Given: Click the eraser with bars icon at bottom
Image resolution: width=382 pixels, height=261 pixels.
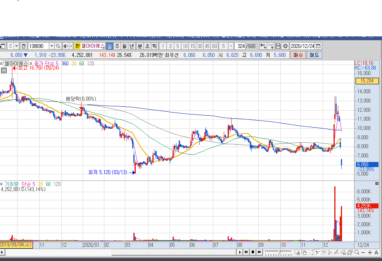Looking at the screenshot, I should (344, 252).
